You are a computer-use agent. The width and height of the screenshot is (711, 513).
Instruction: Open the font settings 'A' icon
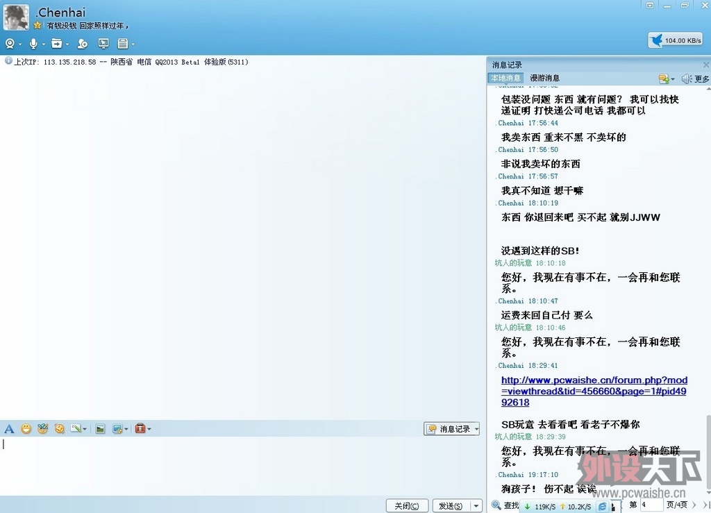pos(9,429)
